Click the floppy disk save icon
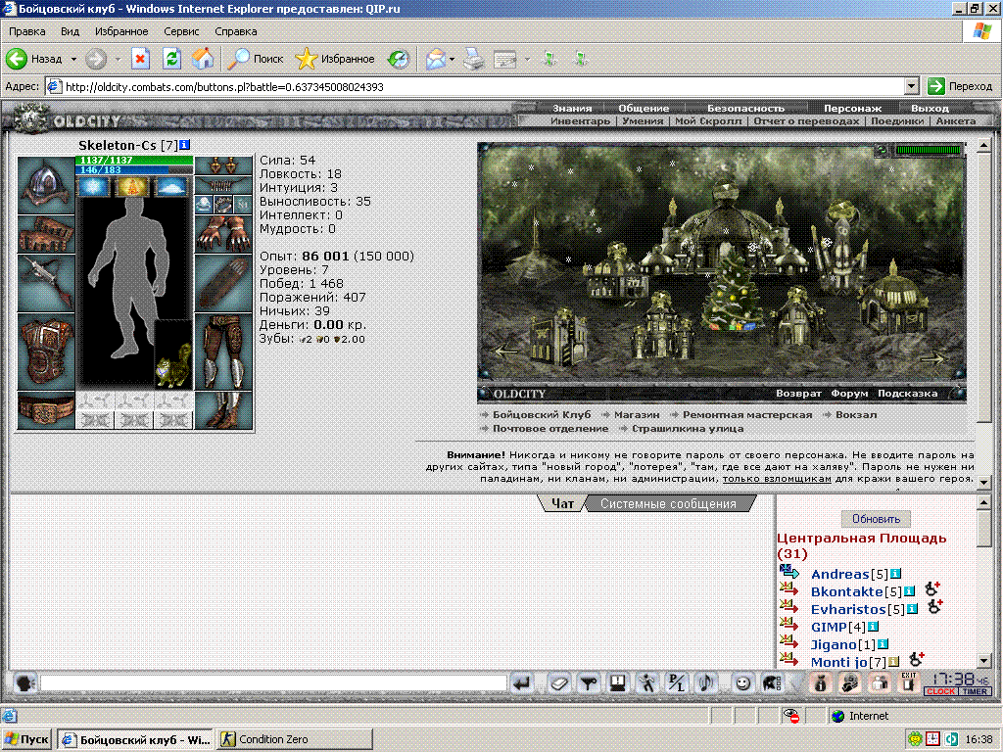 tap(618, 683)
